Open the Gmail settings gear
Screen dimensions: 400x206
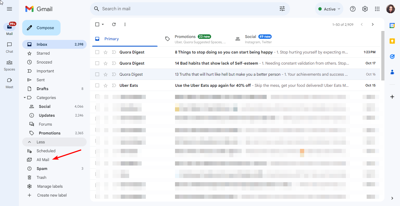point(365,9)
